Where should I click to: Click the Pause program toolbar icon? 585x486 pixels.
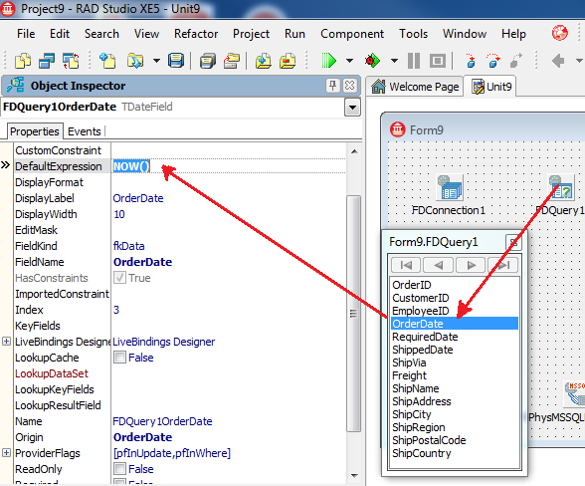pos(414,61)
